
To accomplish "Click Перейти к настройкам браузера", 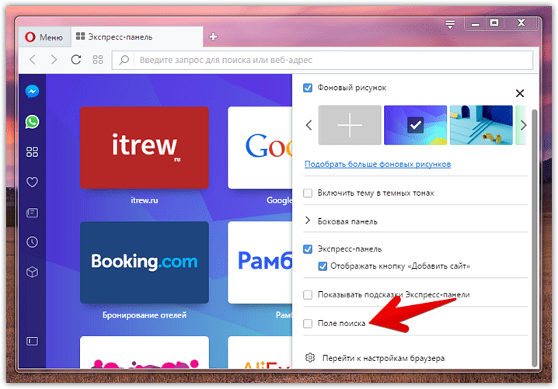I will 383,358.
